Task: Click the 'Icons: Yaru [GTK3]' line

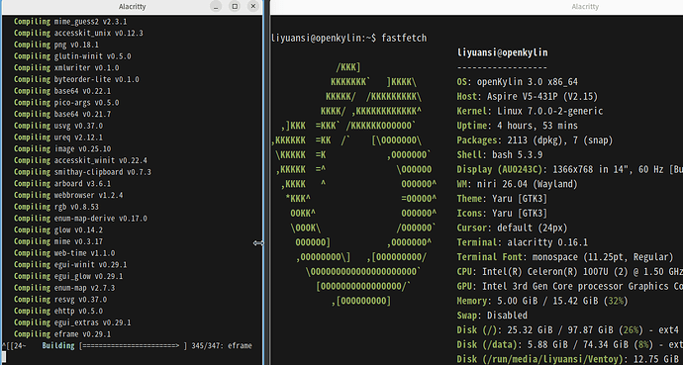Action: coord(502,214)
